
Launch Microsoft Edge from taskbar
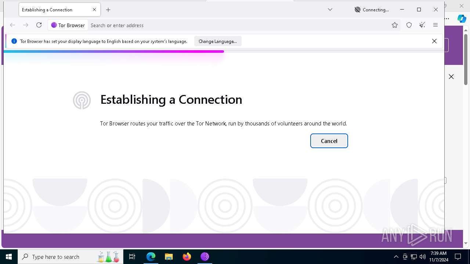151,257
